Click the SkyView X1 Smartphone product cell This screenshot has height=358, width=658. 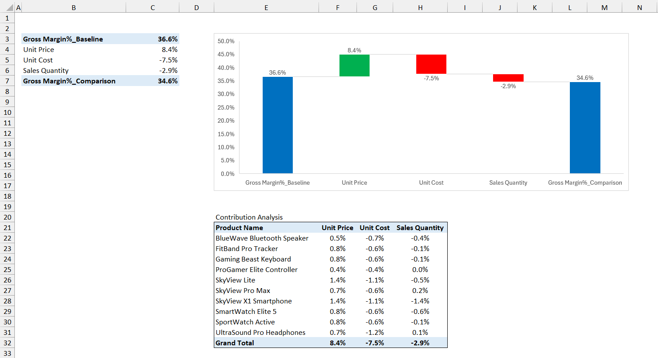point(254,301)
